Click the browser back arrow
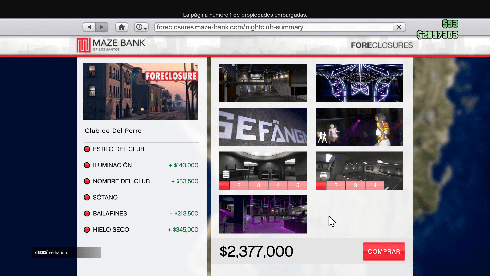Image resolution: width=490 pixels, height=276 pixels. (89, 27)
